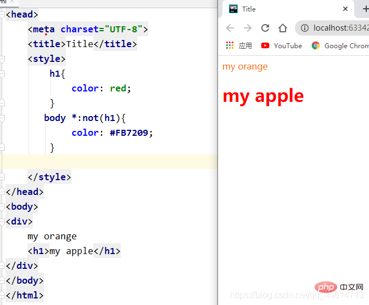
Task: Click the <h1>my apple</h1> code line
Action: click(74, 251)
